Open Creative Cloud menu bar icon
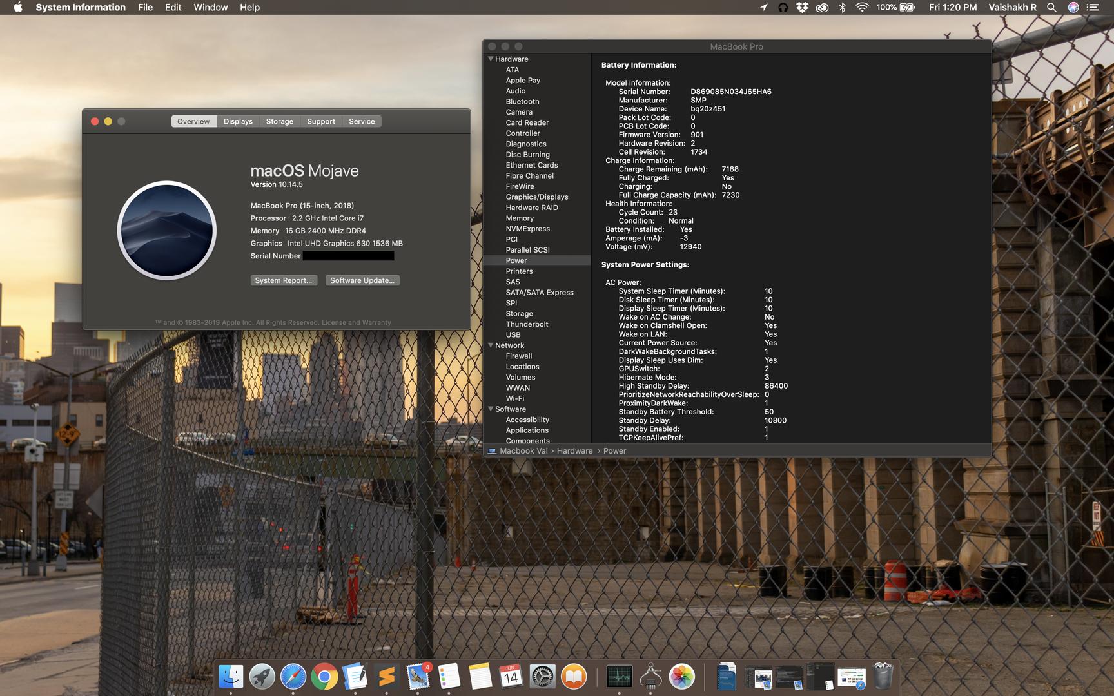 click(822, 7)
